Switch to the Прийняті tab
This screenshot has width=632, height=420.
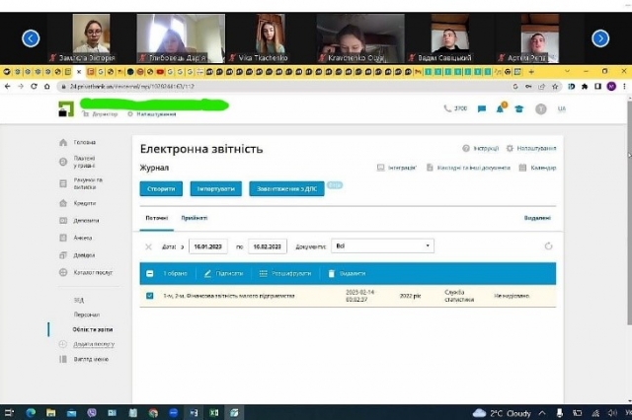click(195, 218)
